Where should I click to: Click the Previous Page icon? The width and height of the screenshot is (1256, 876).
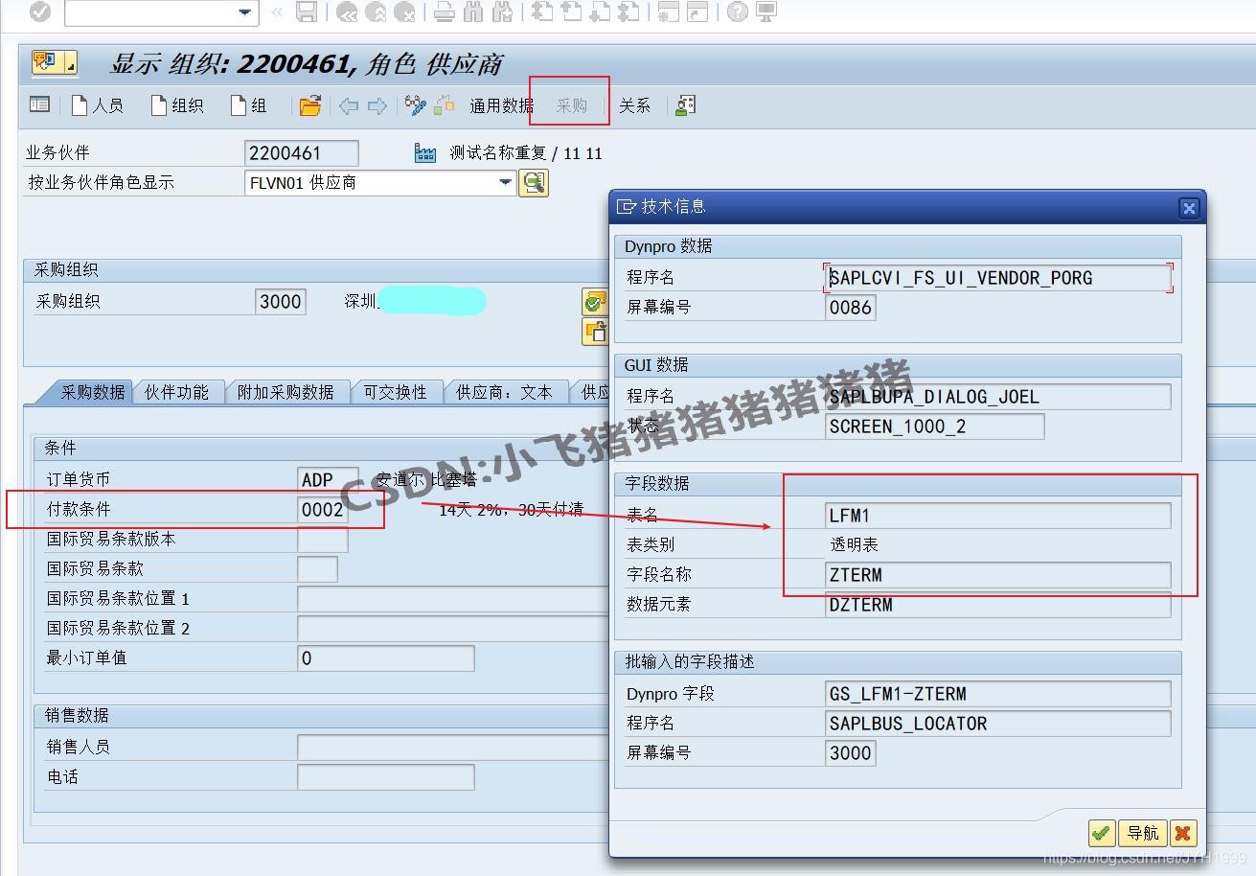[x=571, y=12]
